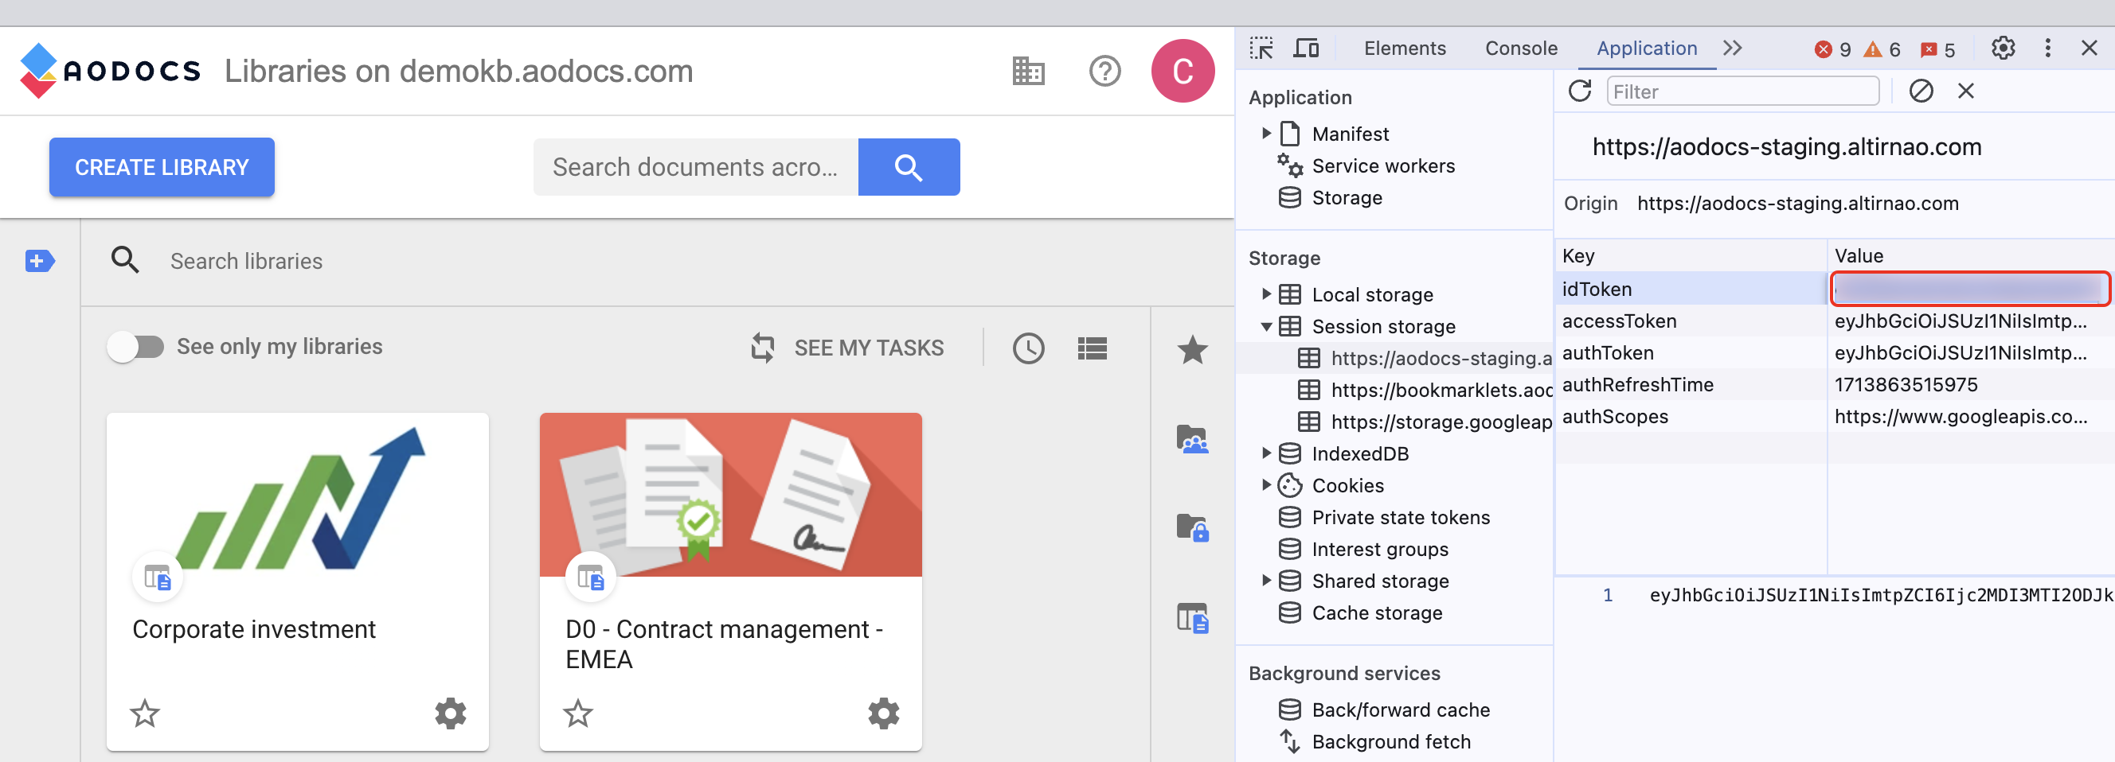Toggle 'See only my libraries' switch
The width and height of the screenshot is (2115, 762).
(135, 347)
